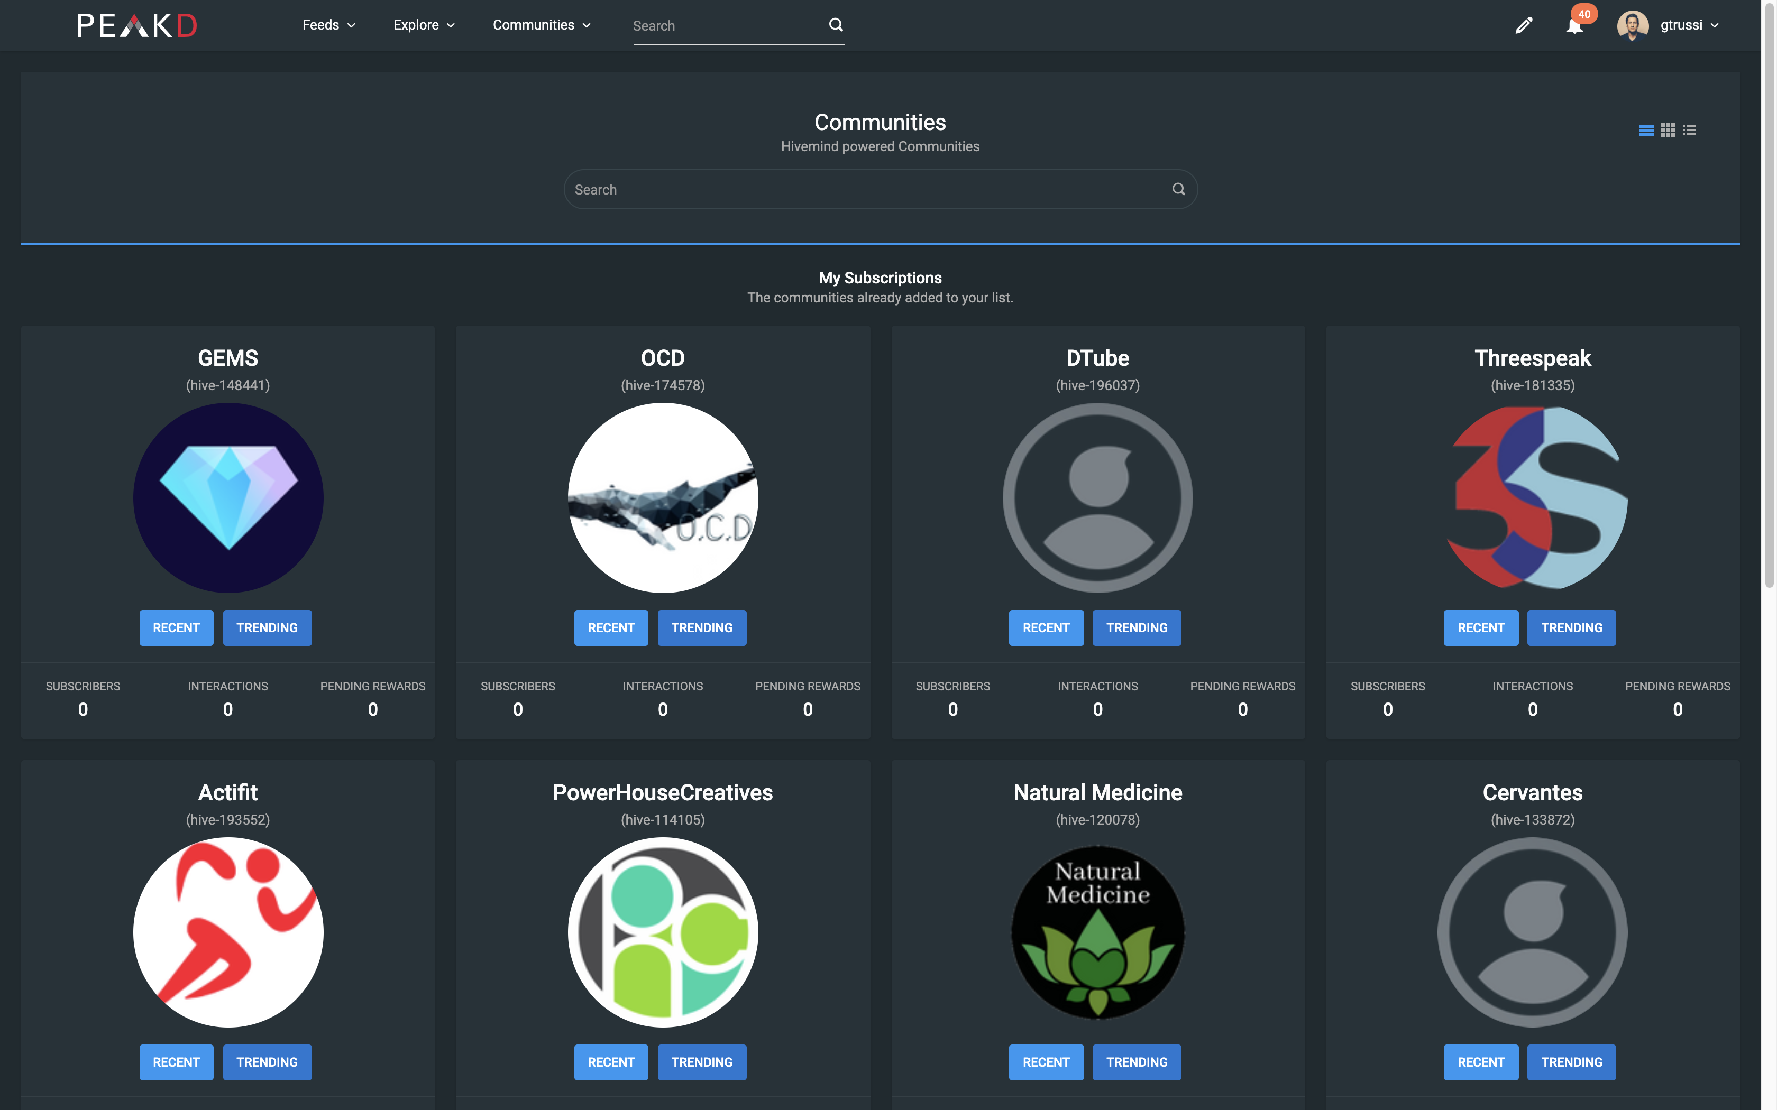Open the PowerHouseCreatives community title
The height and width of the screenshot is (1110, 1777).
coord(663,792)
